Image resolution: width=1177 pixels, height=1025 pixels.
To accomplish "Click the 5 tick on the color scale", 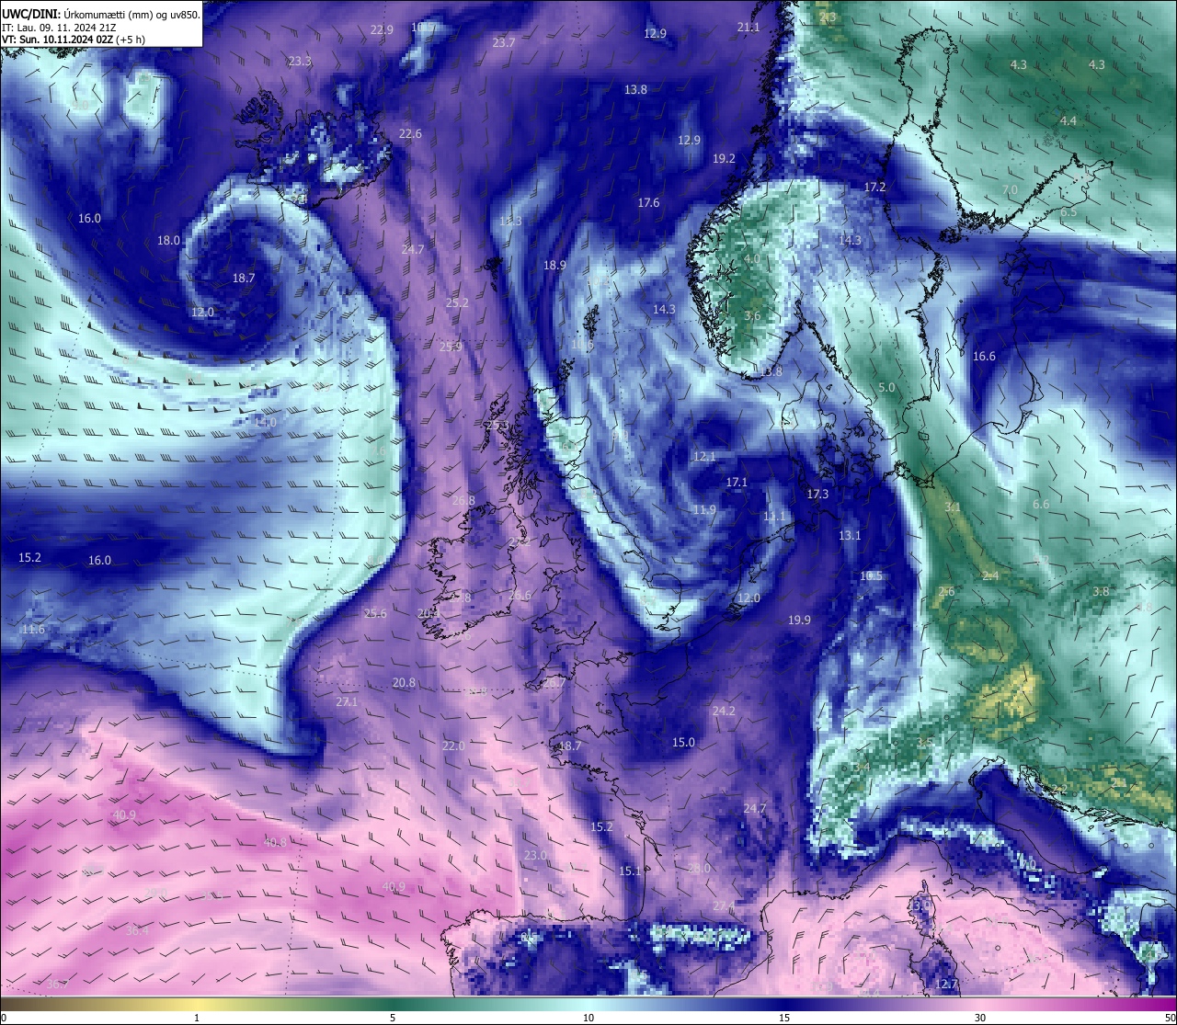I will click(x=393, y=1018).
